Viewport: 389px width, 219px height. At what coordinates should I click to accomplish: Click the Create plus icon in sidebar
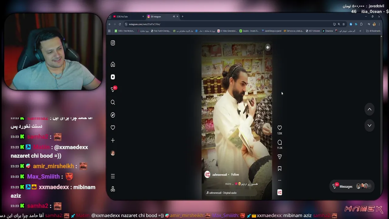click(x=113, y=140)
